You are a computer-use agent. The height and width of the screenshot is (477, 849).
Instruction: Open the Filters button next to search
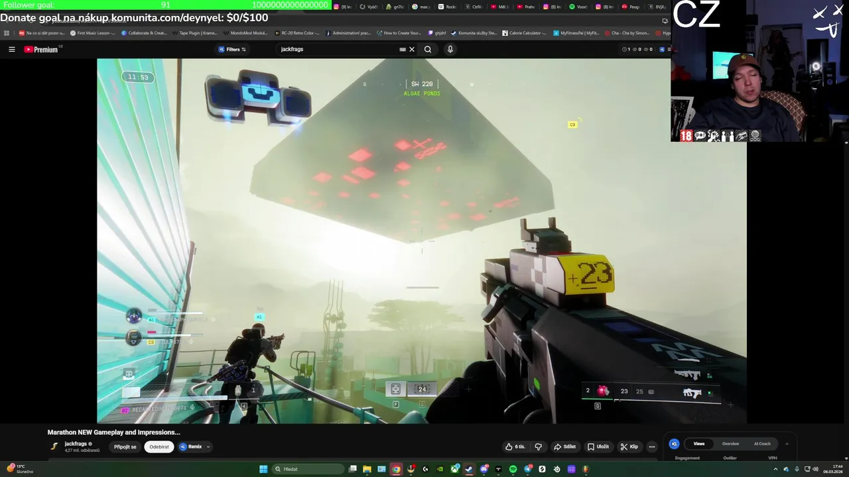coord(232,49)
